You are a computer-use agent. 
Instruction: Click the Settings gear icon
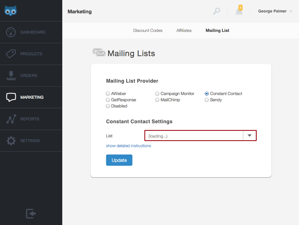(x=11, y=141)
